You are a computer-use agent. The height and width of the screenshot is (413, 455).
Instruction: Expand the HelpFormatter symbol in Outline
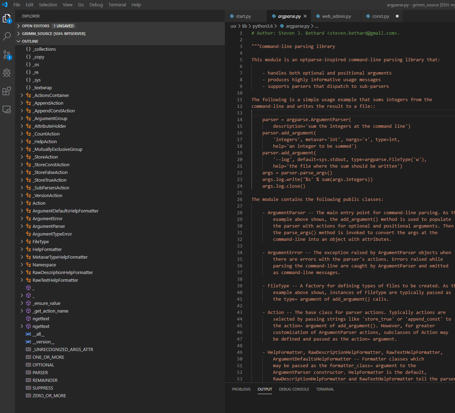pyautogui.click(x=22, y=249)
